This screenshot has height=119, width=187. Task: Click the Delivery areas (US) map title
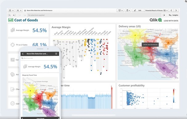130,26
